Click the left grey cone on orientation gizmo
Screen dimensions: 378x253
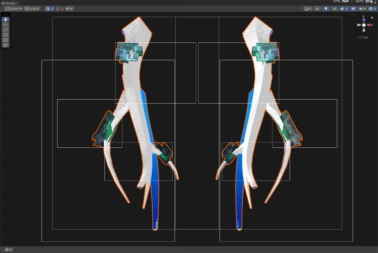(x=360, y=25)
